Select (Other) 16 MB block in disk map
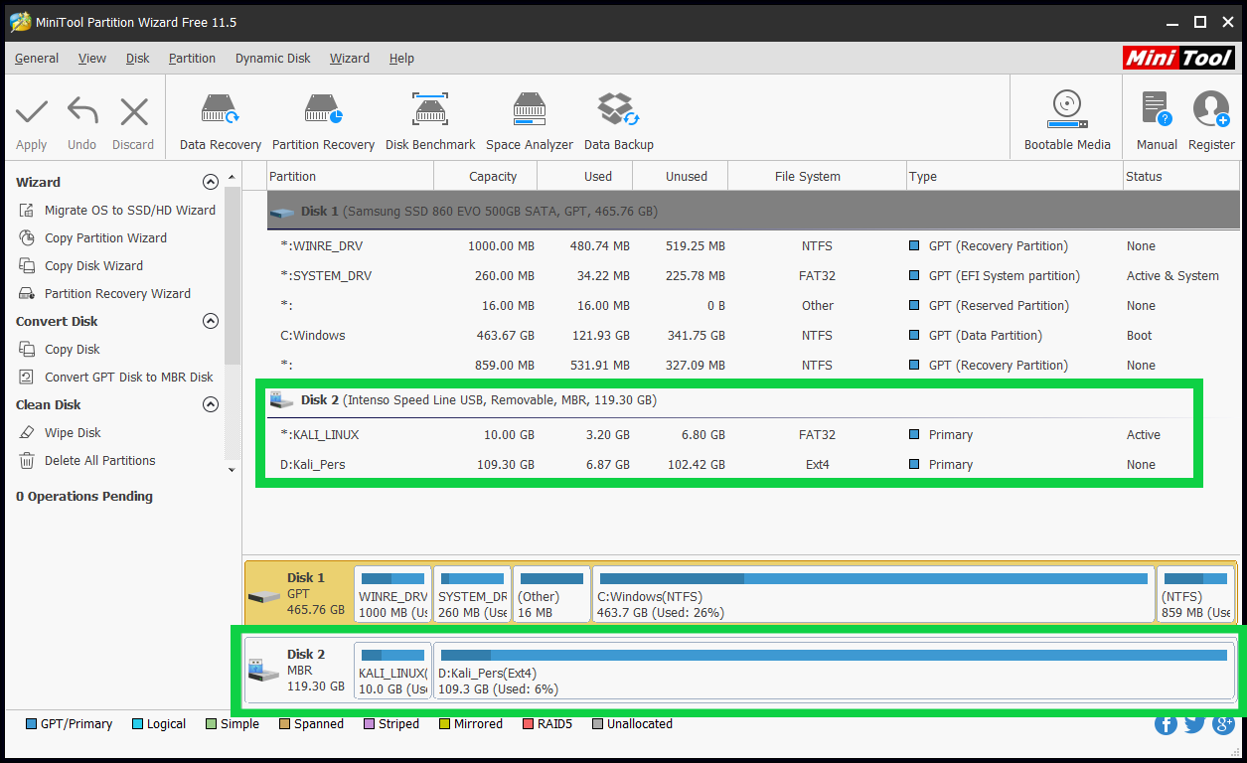 click(551, 594)
